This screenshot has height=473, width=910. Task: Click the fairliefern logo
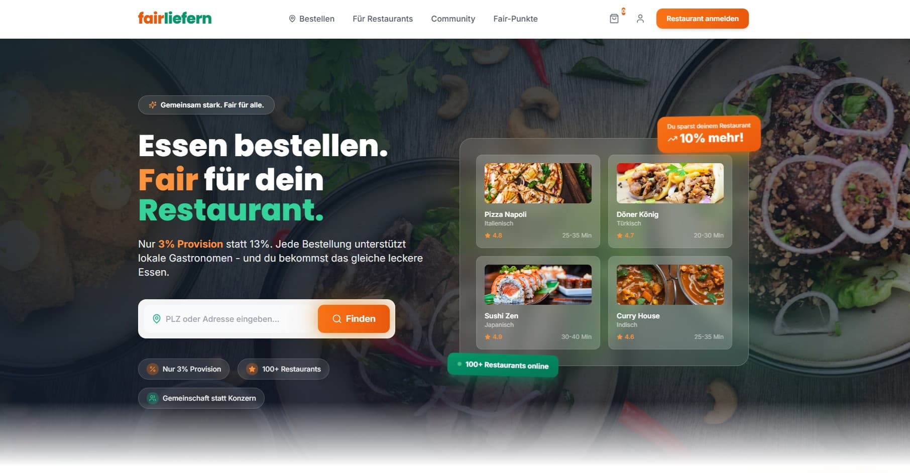pos(175,18)
